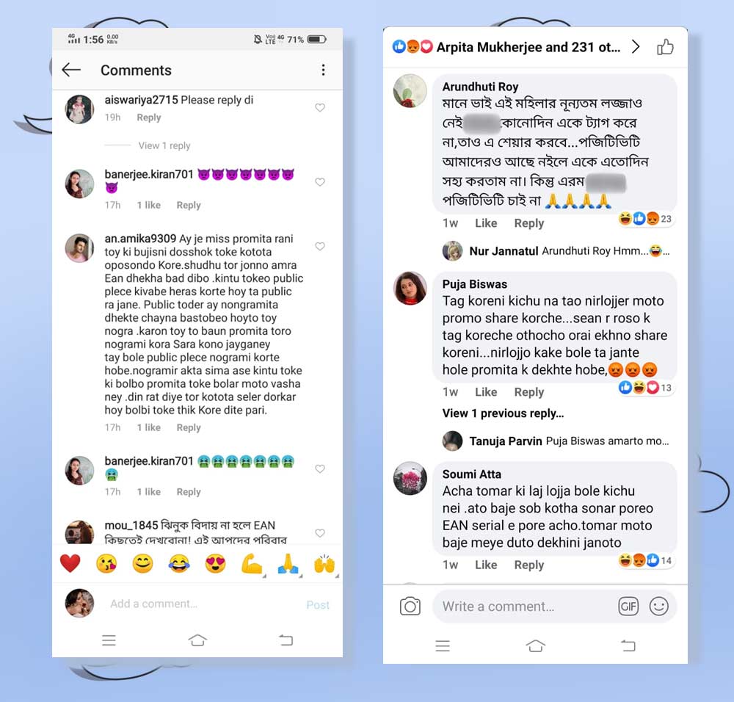The width and height of the screenshot is (734, 702).
Task: Tap the thumbs-up like icon at top right
Action: pos(665,47)
